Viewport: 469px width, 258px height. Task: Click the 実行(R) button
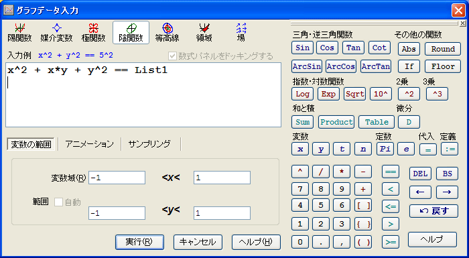[139, 242]
